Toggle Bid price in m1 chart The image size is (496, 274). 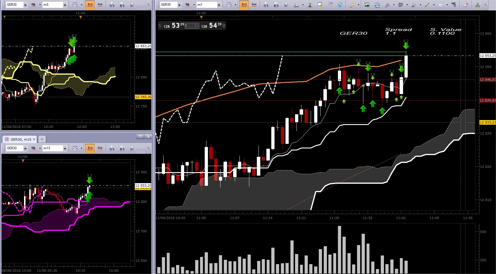pos(244,5)
